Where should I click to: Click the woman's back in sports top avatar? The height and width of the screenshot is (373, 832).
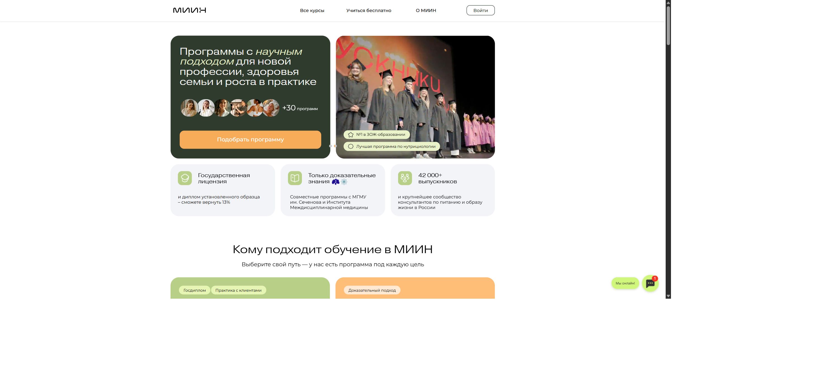click(255, 108)
